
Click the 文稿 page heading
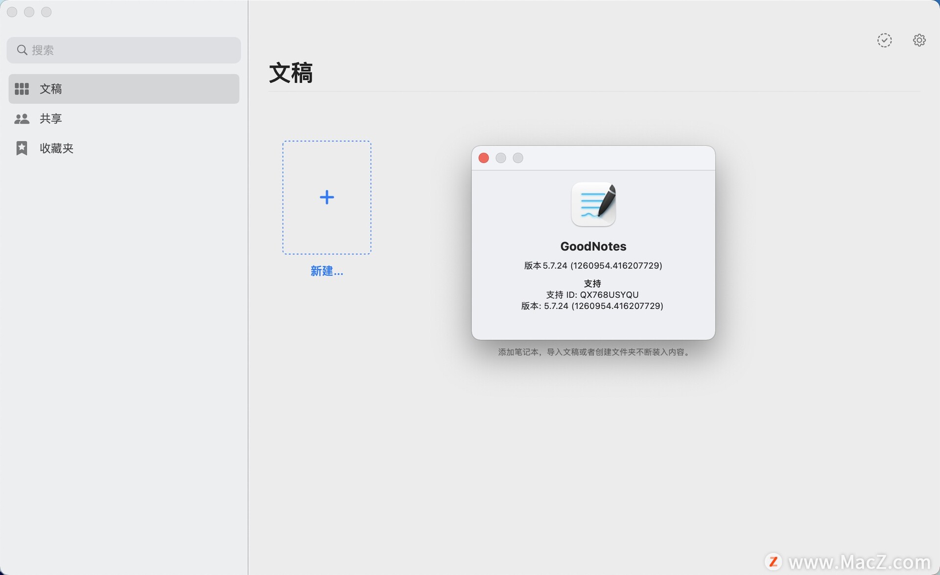coord(291,73)
